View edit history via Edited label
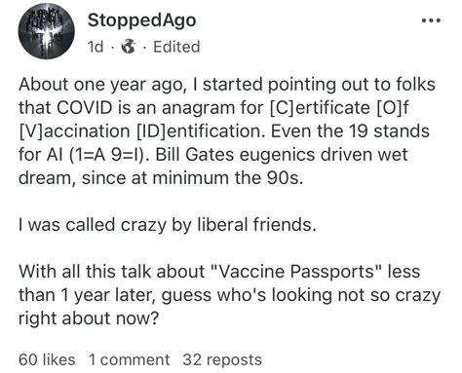 click(x=176, y=47)
